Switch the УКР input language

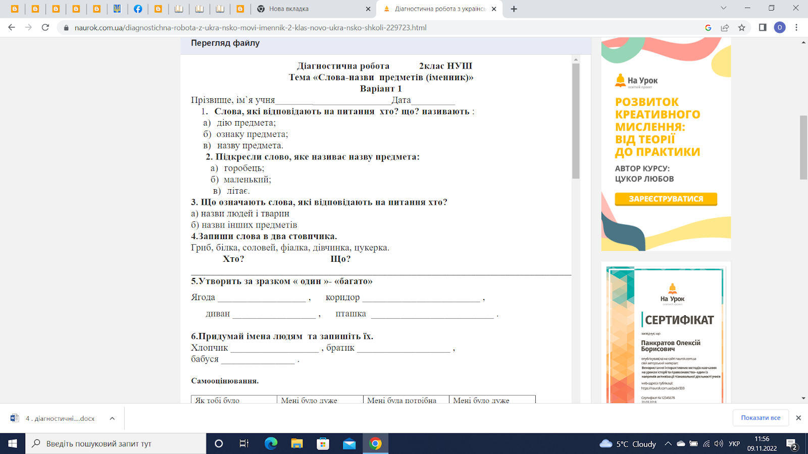point(734,444)
